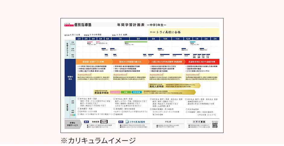Click the Try IT logo
Viewport: 284px width, 146px height.
tap(104, 122)
